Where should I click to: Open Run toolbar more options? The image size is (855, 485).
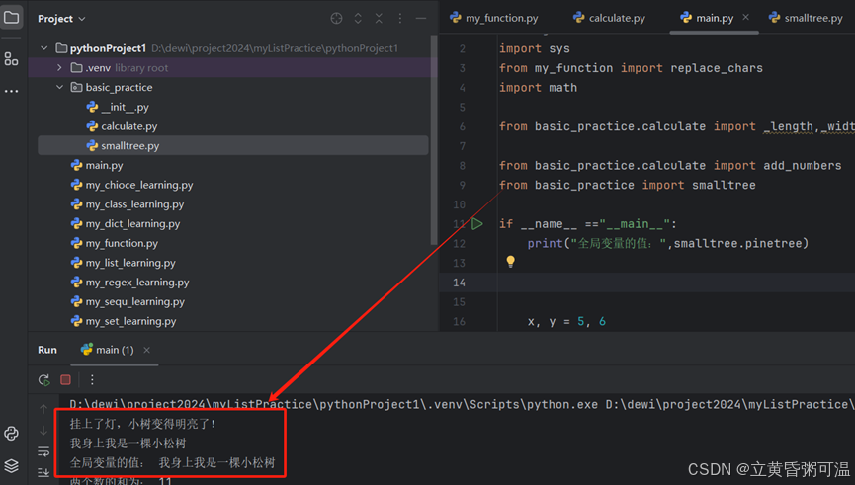click(92, 380)
